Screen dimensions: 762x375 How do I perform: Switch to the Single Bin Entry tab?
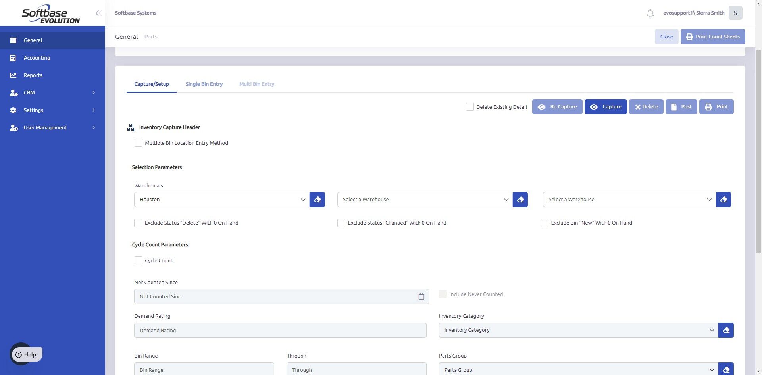(204, 84)
